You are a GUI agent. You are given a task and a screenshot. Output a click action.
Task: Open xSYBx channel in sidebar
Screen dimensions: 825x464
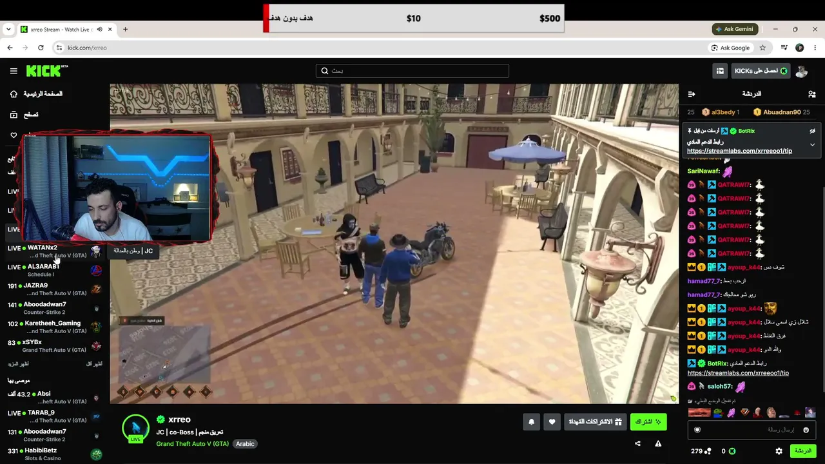(55, 346)
